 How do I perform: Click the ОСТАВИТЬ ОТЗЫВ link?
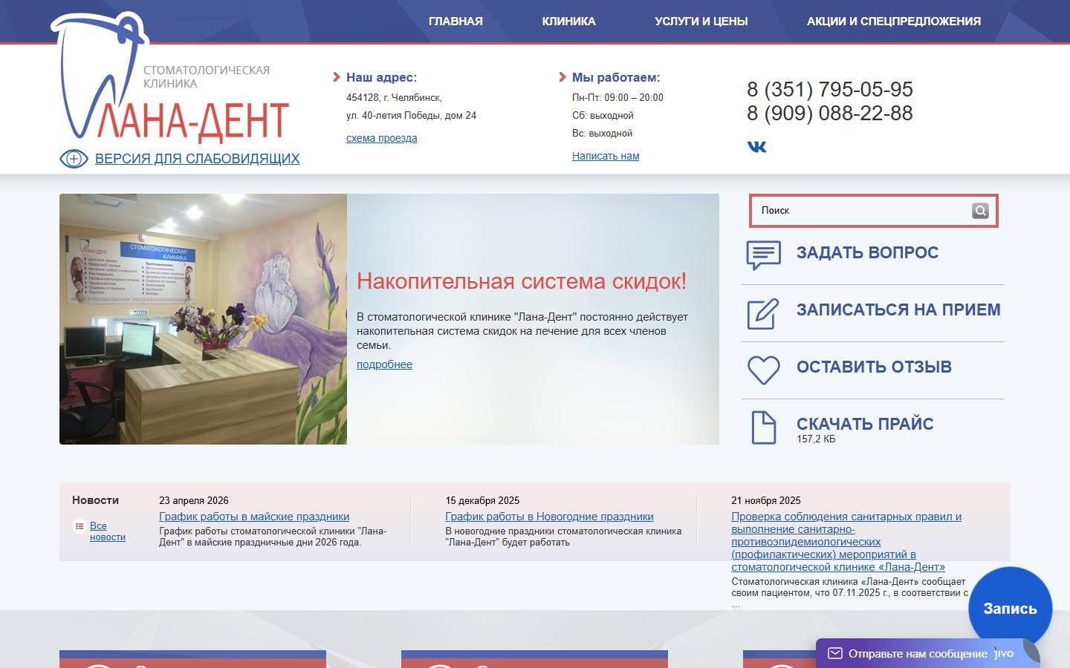(x=874, y=367)
